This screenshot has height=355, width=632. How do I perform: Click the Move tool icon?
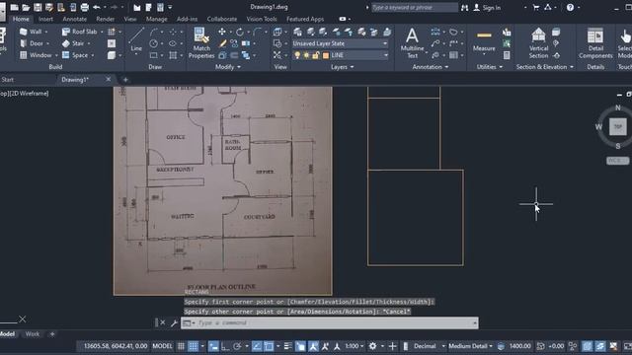pyautogui.click(x=221, y=32)
